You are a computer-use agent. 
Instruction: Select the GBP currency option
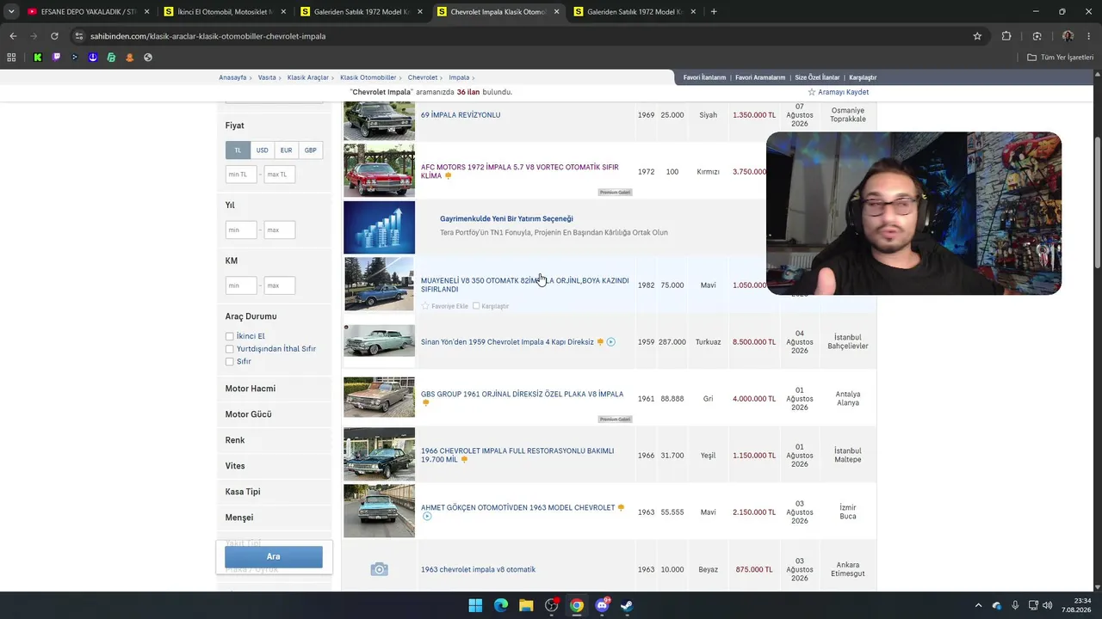[x=310, y=150]
